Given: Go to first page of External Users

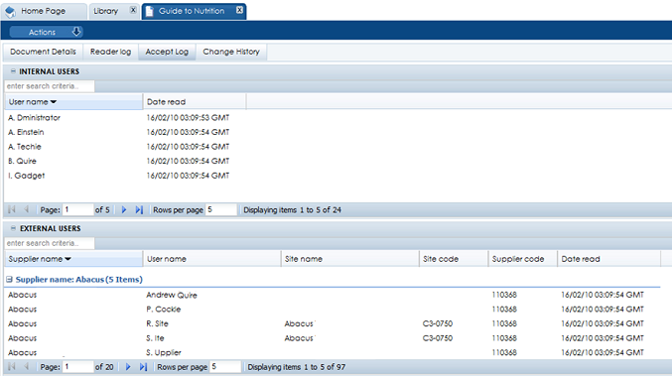Looking at the screenshot, I should click(12, 367).
